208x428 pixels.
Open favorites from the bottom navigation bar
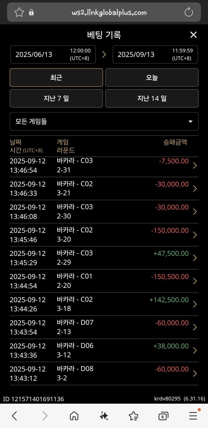pyautogui.click(x=133, y=416)
